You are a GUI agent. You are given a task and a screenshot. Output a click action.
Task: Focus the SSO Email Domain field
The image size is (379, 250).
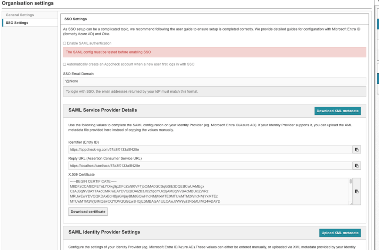(215, 81)
